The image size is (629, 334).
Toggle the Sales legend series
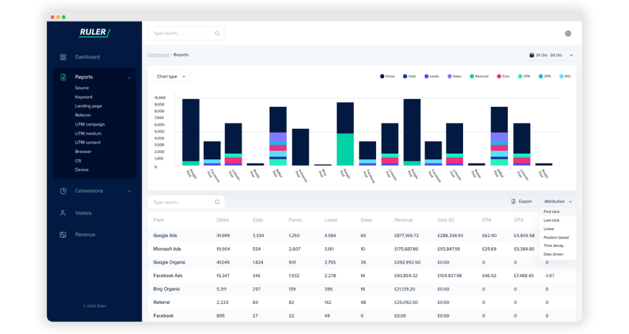[454, 76]
